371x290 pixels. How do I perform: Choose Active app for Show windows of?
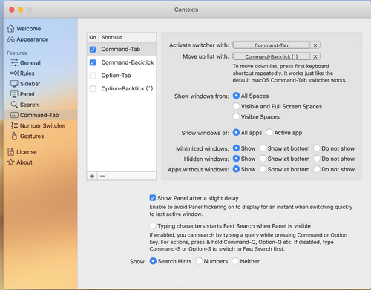269,133
